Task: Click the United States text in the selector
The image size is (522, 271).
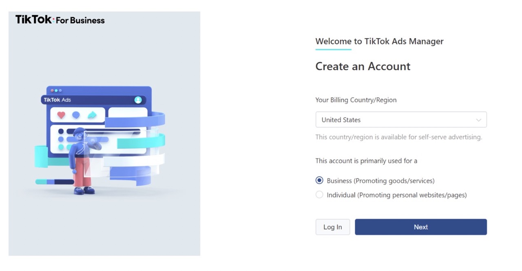Action: tap(341, 120)
